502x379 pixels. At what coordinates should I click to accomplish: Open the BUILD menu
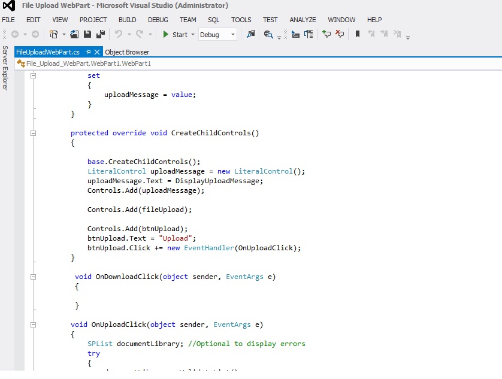click(x=128, y=20)
